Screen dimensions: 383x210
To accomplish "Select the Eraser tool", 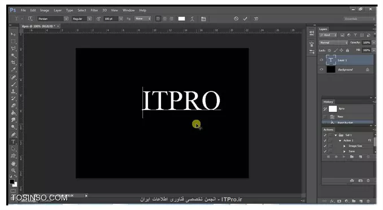I will point(13,106).
